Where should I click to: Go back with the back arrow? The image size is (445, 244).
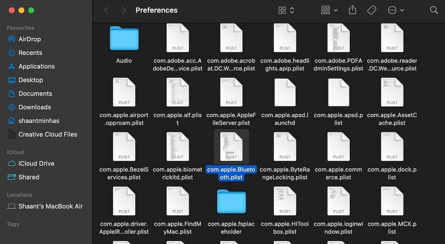tap(106, 10)
